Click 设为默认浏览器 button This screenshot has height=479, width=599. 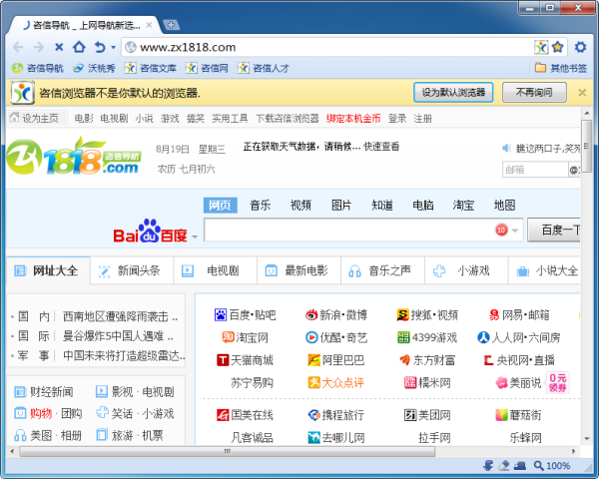(x=453, y=93)
